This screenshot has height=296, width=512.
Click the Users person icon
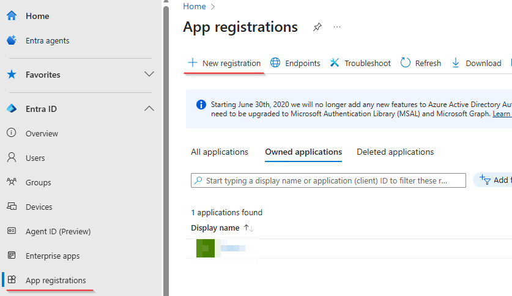[x=12, y=158]
